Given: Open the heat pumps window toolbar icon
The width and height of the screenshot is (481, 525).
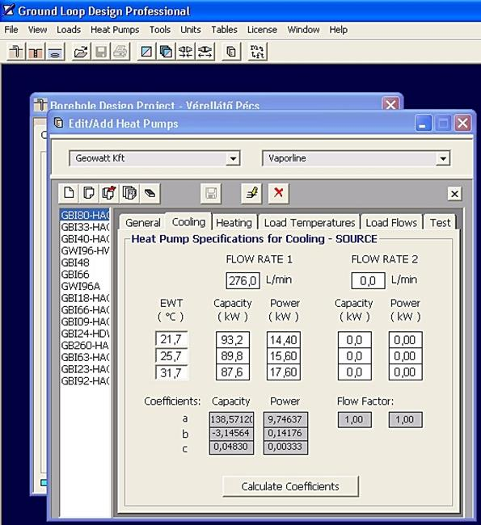Looking at the screenshot, I should (x=231, y=52).
